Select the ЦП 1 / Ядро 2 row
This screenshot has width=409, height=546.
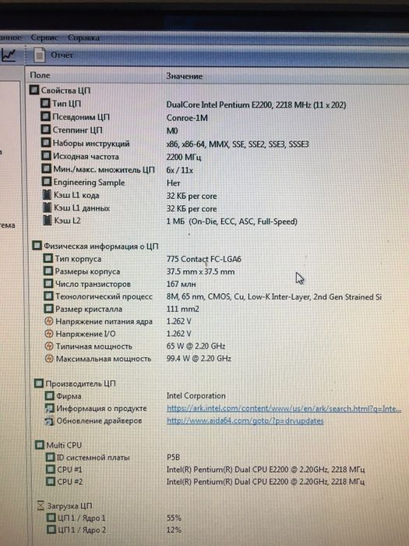[114, 530]
